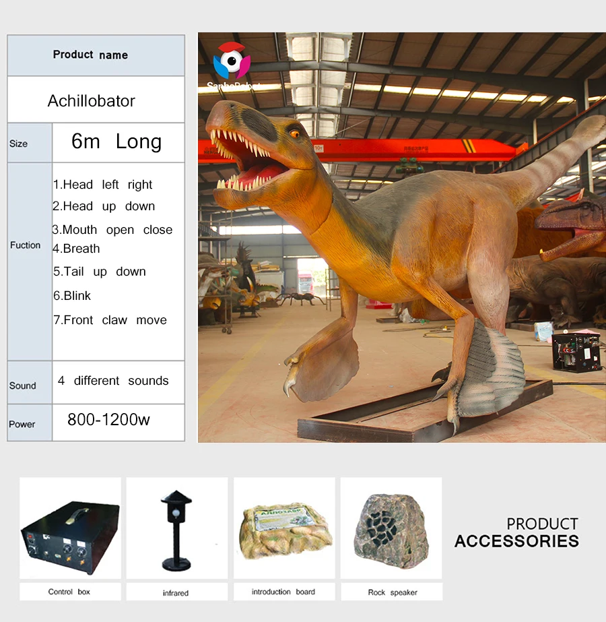The image size is (606, 622).
Task: Select the Achillobator name text
Action: pyautogui.click(x=92, y=101)
